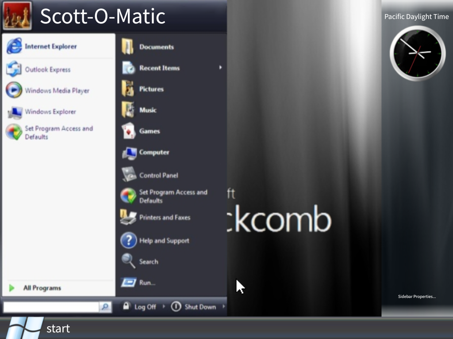Open Printers and Faxes

tap(164, 217)
